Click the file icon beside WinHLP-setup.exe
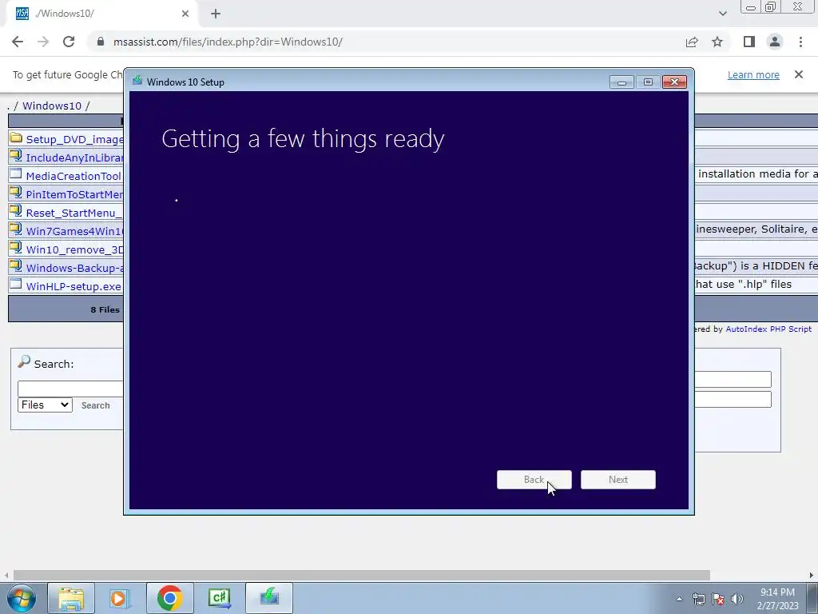This screenshot has height=614, width=818. coord(16,285)
